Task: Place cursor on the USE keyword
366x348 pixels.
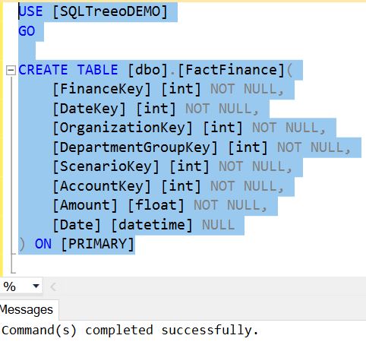Action: (x=30, y=11)
